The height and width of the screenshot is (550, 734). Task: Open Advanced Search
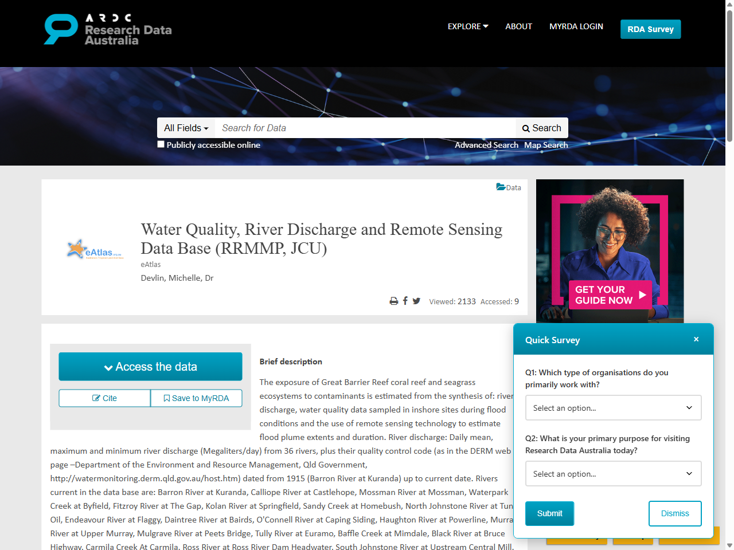point(486,145)
